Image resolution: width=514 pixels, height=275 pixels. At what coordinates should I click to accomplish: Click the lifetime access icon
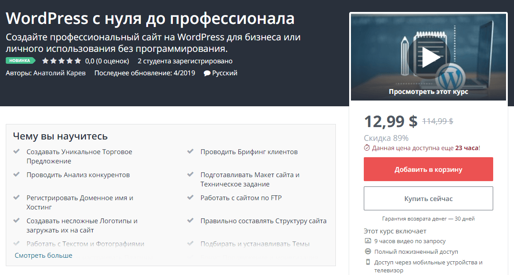[368, 252]
